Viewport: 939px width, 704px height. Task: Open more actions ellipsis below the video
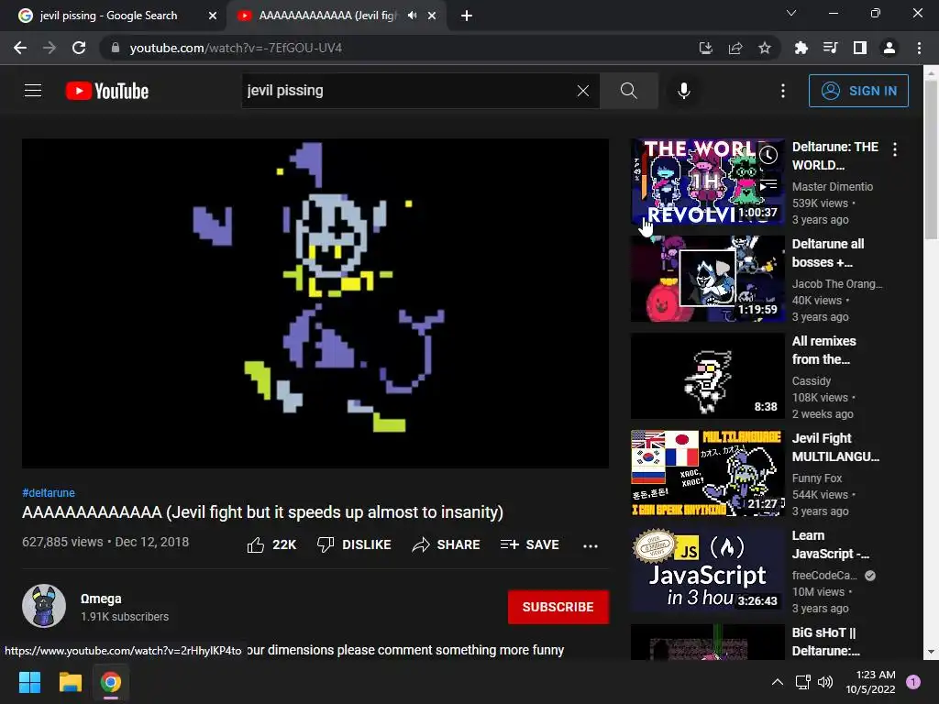[591, 545]
